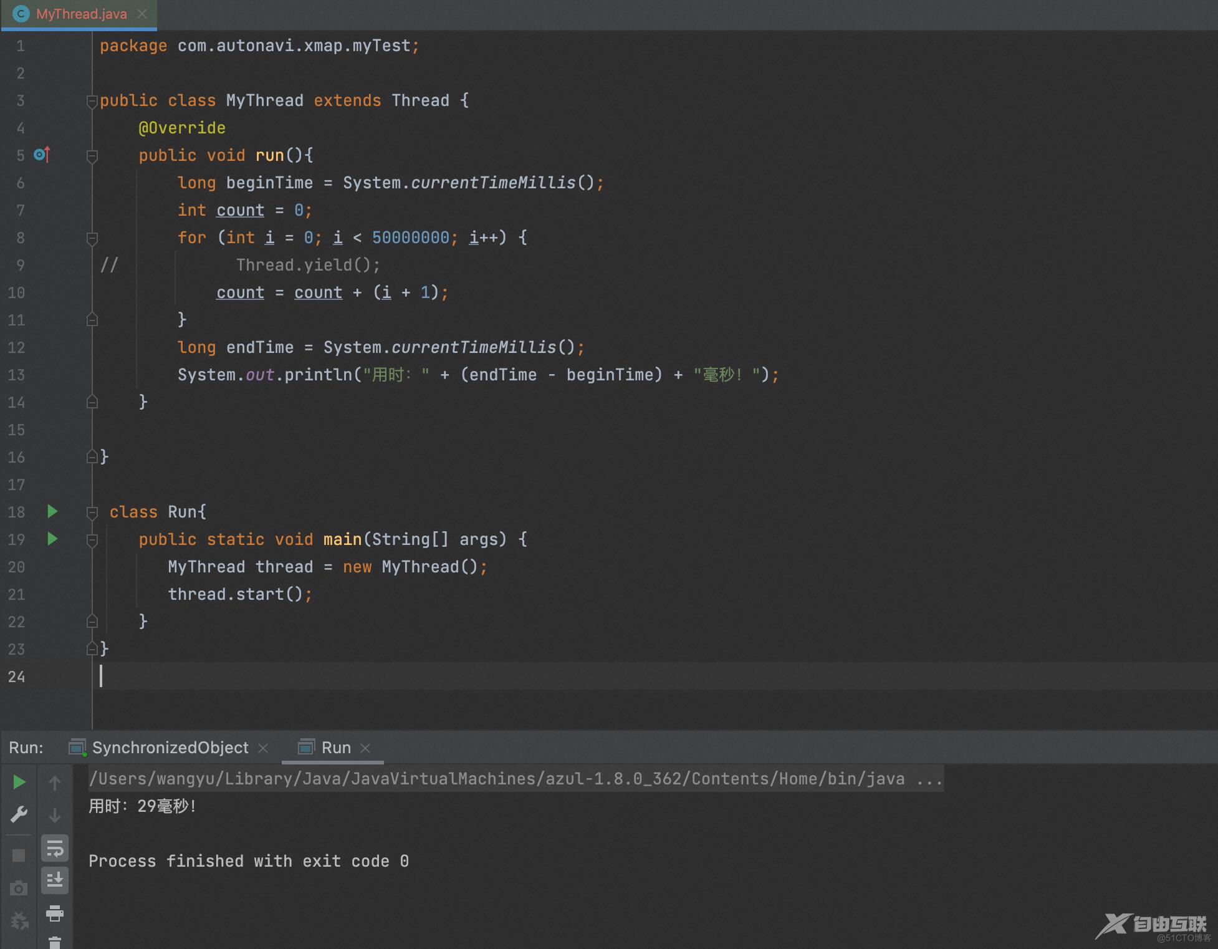The height and width of the screenshot is (949, 1218).
Task: Click line number 9 in gutter
Action: click(21, 265)
